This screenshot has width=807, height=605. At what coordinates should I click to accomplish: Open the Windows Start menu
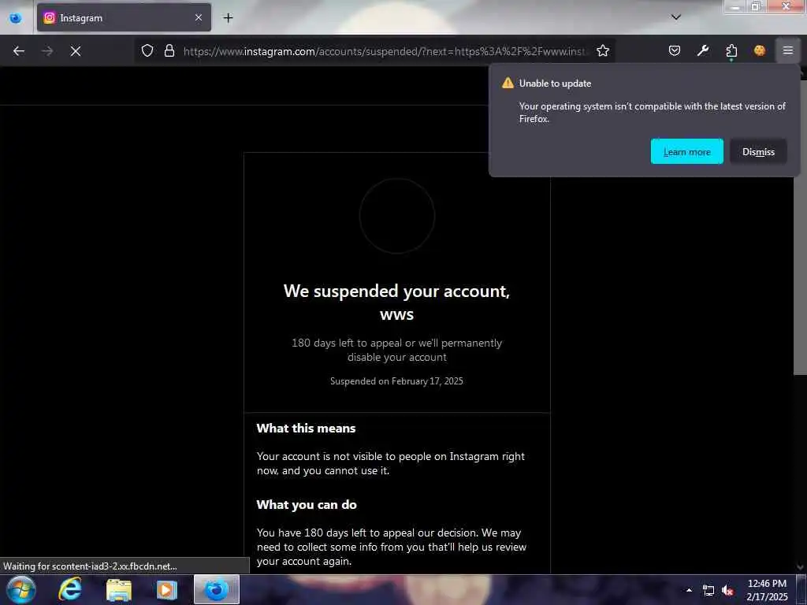[21, 589]
